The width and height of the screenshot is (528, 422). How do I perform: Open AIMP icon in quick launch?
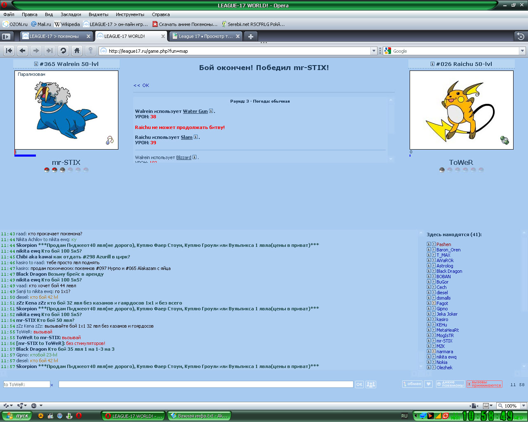40,416
